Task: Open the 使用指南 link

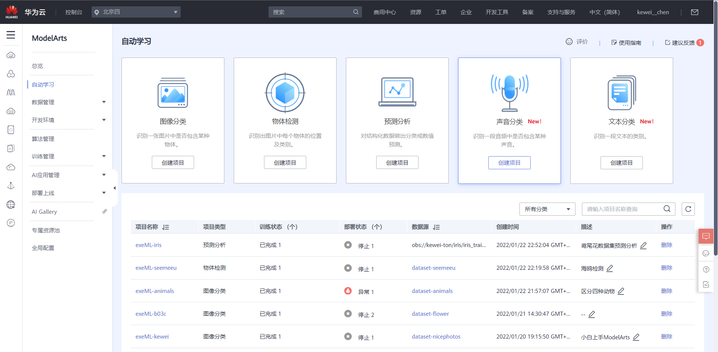Action: [626, 43]
